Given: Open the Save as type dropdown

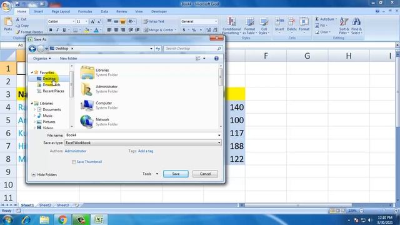Looking at the screenshot, I should pos(143,143).
